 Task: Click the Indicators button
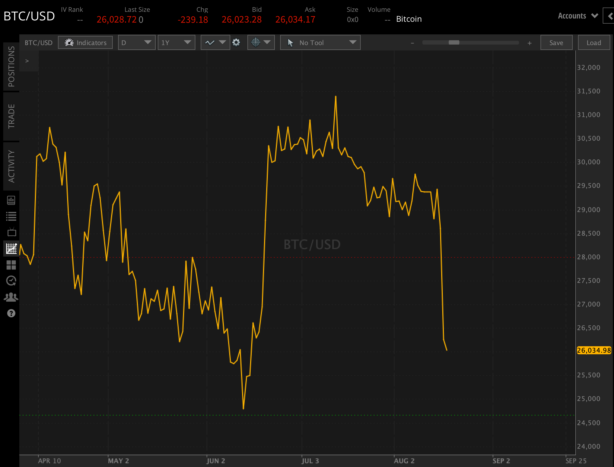tap(85, 42)
